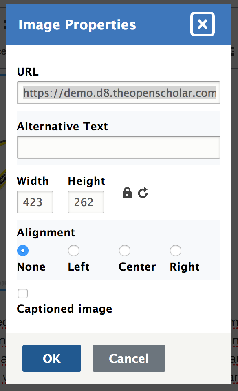Click the reset size circular arrow icon
The image size is (238, 391).
(143, 193)
